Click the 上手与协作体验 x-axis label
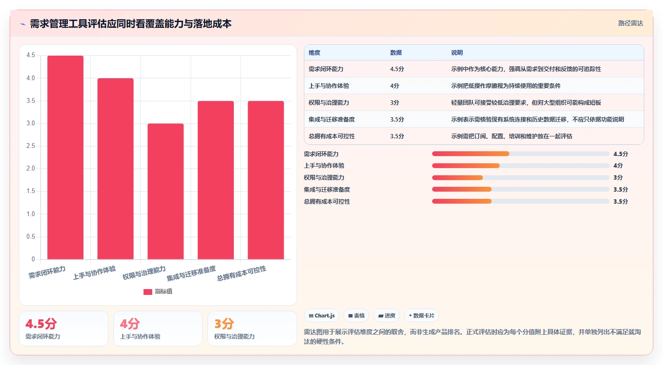The image size is (663, 365). pos(95,272)
